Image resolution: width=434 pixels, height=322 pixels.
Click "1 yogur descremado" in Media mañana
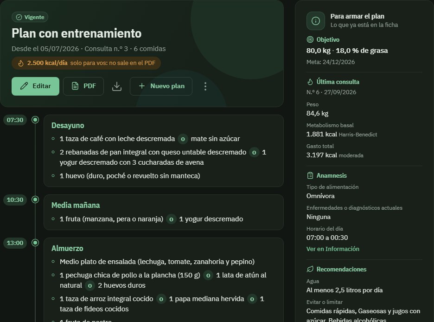[x=211, y=219]
